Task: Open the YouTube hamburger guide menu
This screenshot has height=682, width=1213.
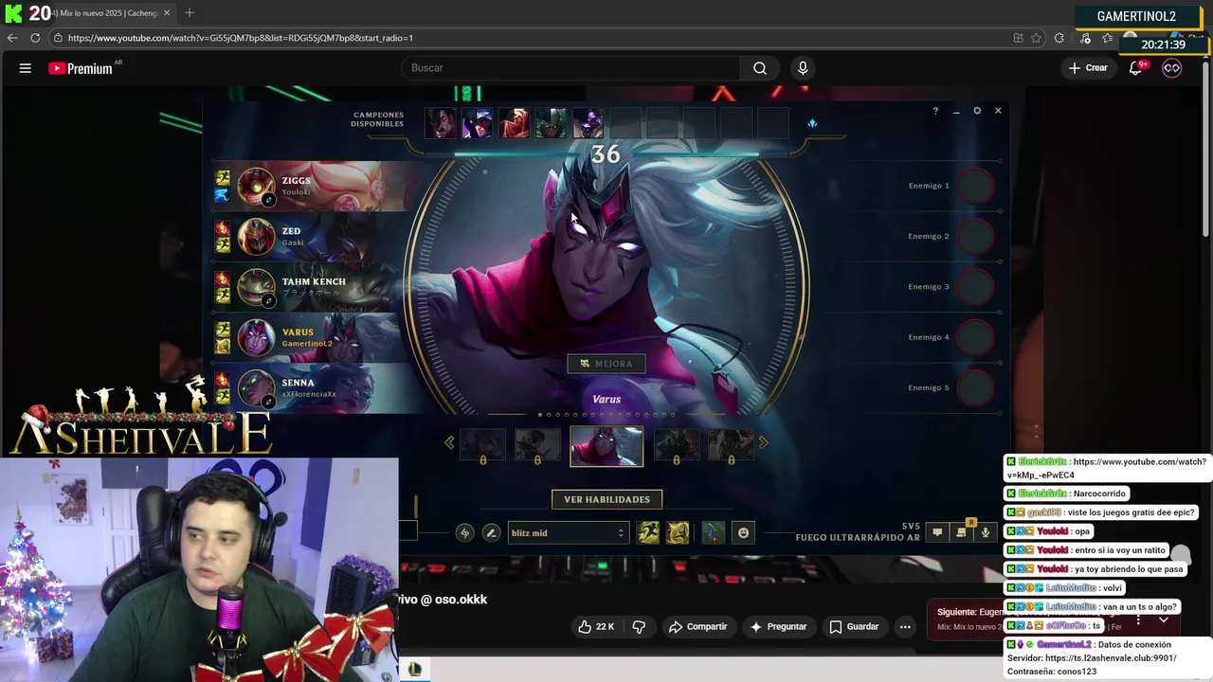Action: click(x=26, y=68)
